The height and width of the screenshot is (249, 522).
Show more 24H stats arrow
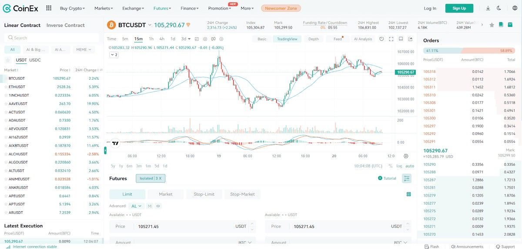click(482, 25)
